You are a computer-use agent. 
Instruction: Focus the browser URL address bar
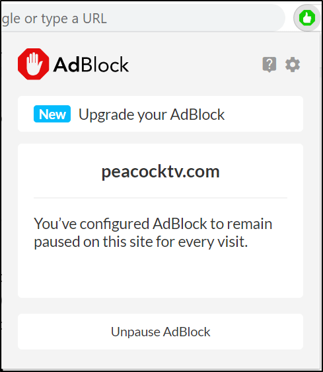click(x=142, y=18)
